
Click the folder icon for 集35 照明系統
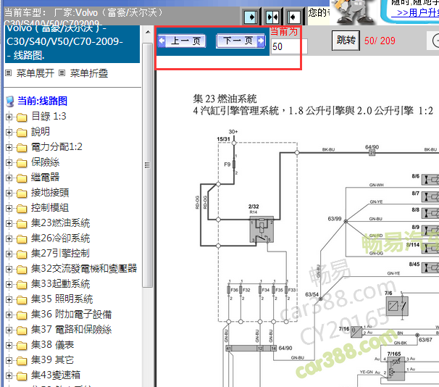(x=22, y=300)
